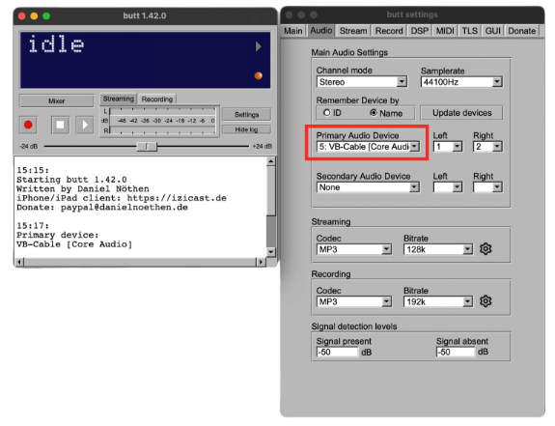
Task: Open Secondary device Left channel dropdown
Action: tap(448, 187)
